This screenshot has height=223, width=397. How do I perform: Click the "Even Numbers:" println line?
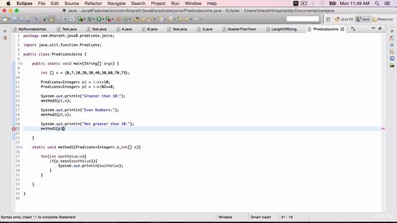tap(80, 110)
